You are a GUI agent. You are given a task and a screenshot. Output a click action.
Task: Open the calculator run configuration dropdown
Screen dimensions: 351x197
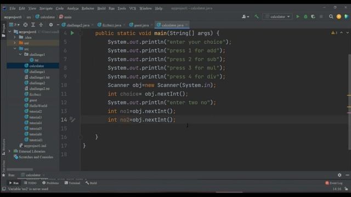(x=278, y=16)
